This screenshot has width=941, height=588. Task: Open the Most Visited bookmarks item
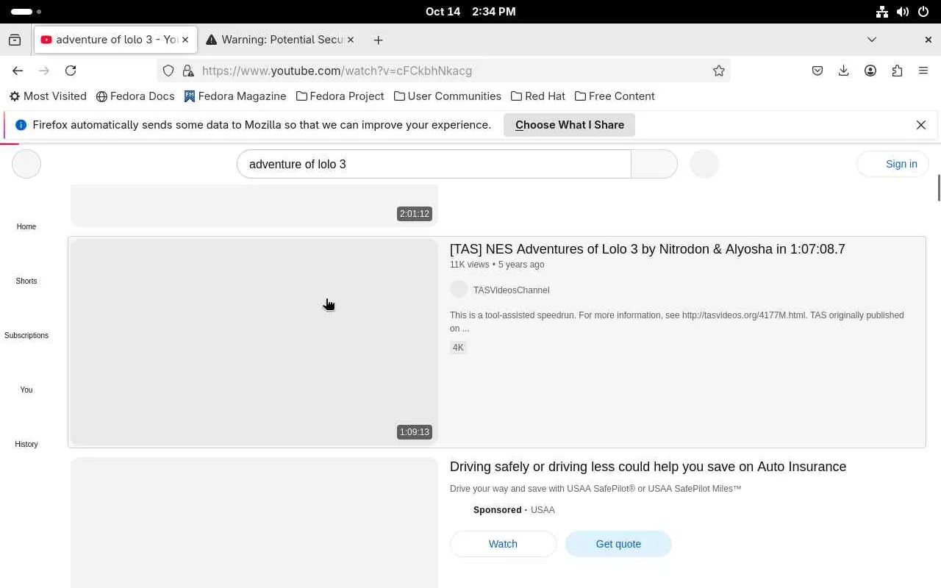pos(48,96)
